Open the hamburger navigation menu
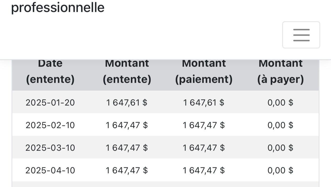This screenshot has height=187, width=331. pos(301,35)
